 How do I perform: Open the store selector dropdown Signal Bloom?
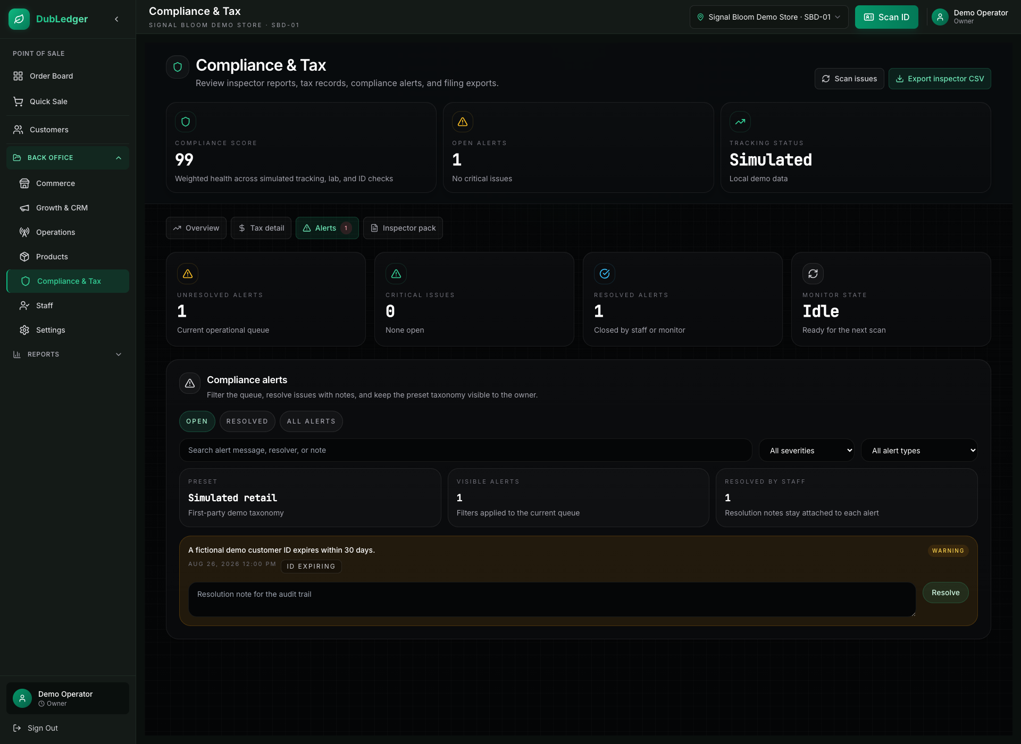[769, 17]
